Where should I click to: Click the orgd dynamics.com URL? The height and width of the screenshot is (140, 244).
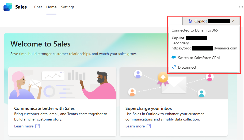tap(204, 48)
